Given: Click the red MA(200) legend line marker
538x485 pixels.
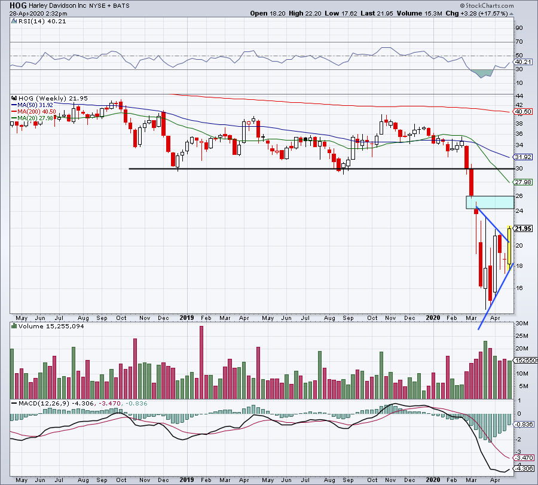Looking at the screenshot, I should coord(14,112).
